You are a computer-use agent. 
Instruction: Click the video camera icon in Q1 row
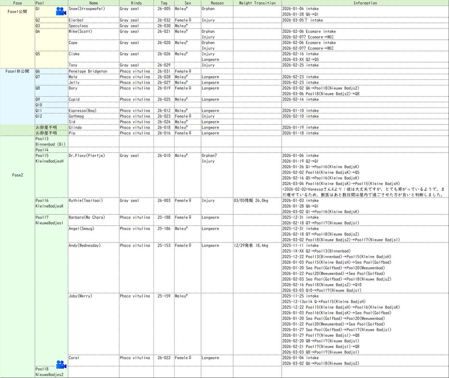click(61, 11)
